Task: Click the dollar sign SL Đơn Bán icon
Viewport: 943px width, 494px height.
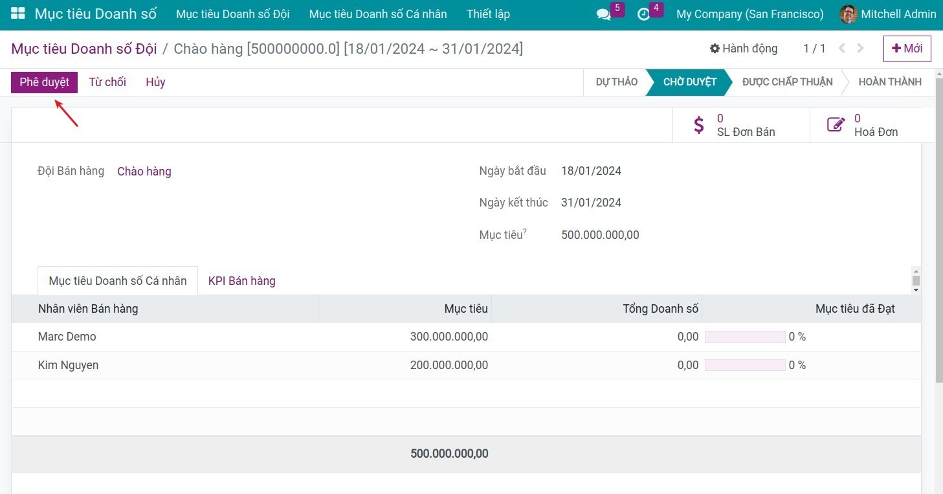Action: point(699,125)
